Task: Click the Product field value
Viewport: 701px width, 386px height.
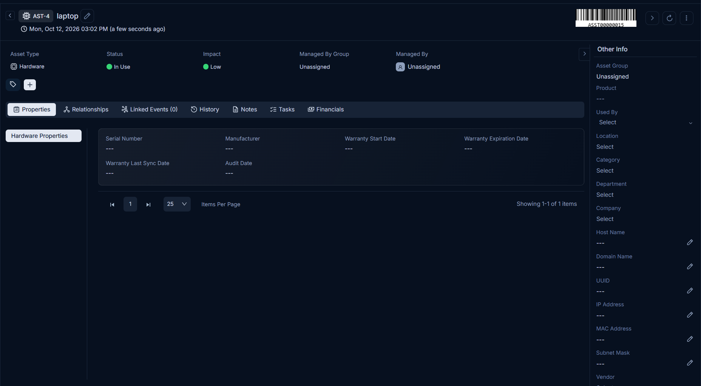Action: 600,99
